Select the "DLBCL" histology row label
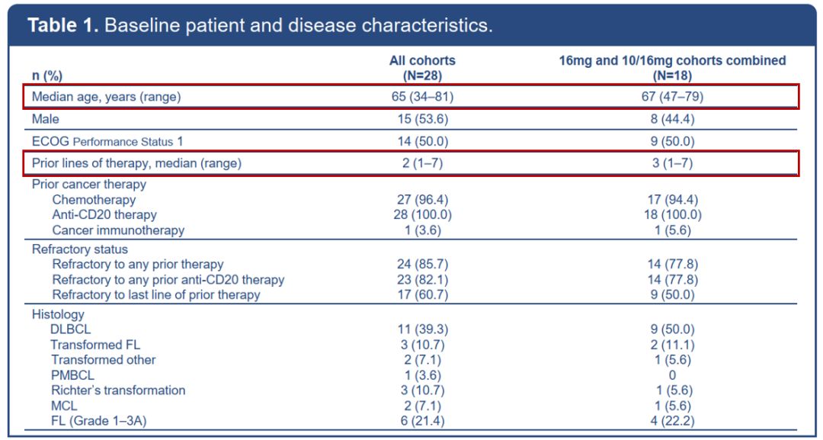The image size is (823, 440). coord(69,329)
